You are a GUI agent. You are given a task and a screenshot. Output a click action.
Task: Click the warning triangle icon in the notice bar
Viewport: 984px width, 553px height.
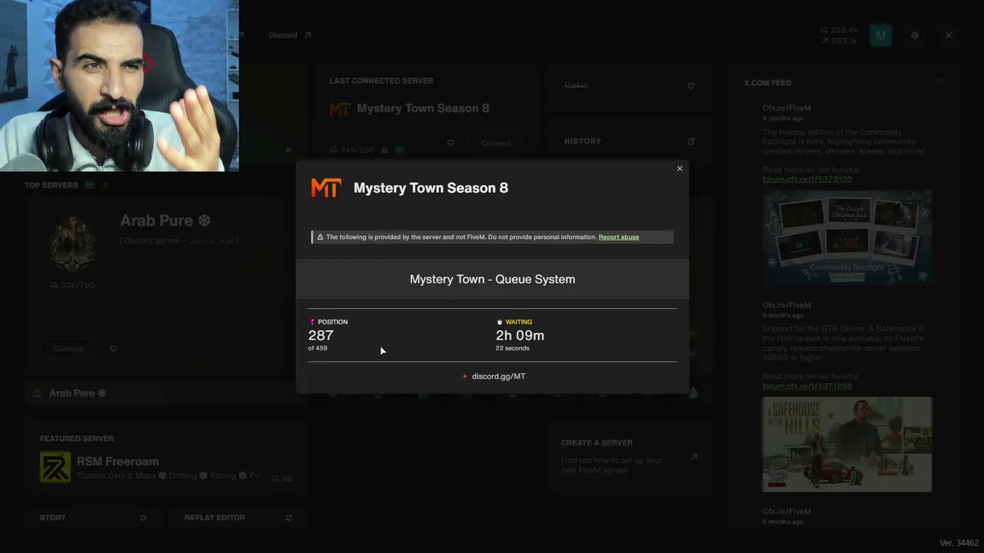320,237
